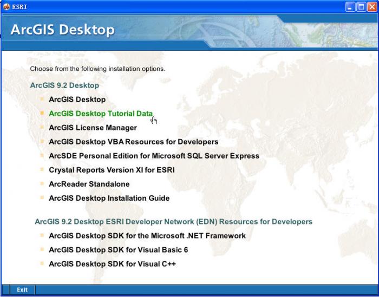
Task: Install ArcGIS Desktop SDK for Microsoft .NET Framework
Action: 147,236
